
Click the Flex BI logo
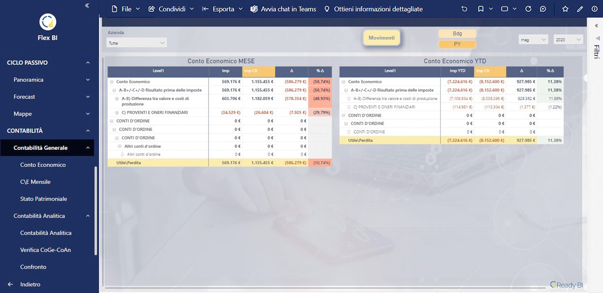pyautogui.click(x=48, y=22)
